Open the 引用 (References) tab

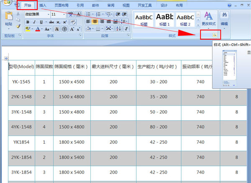click(x=80, y=5)
